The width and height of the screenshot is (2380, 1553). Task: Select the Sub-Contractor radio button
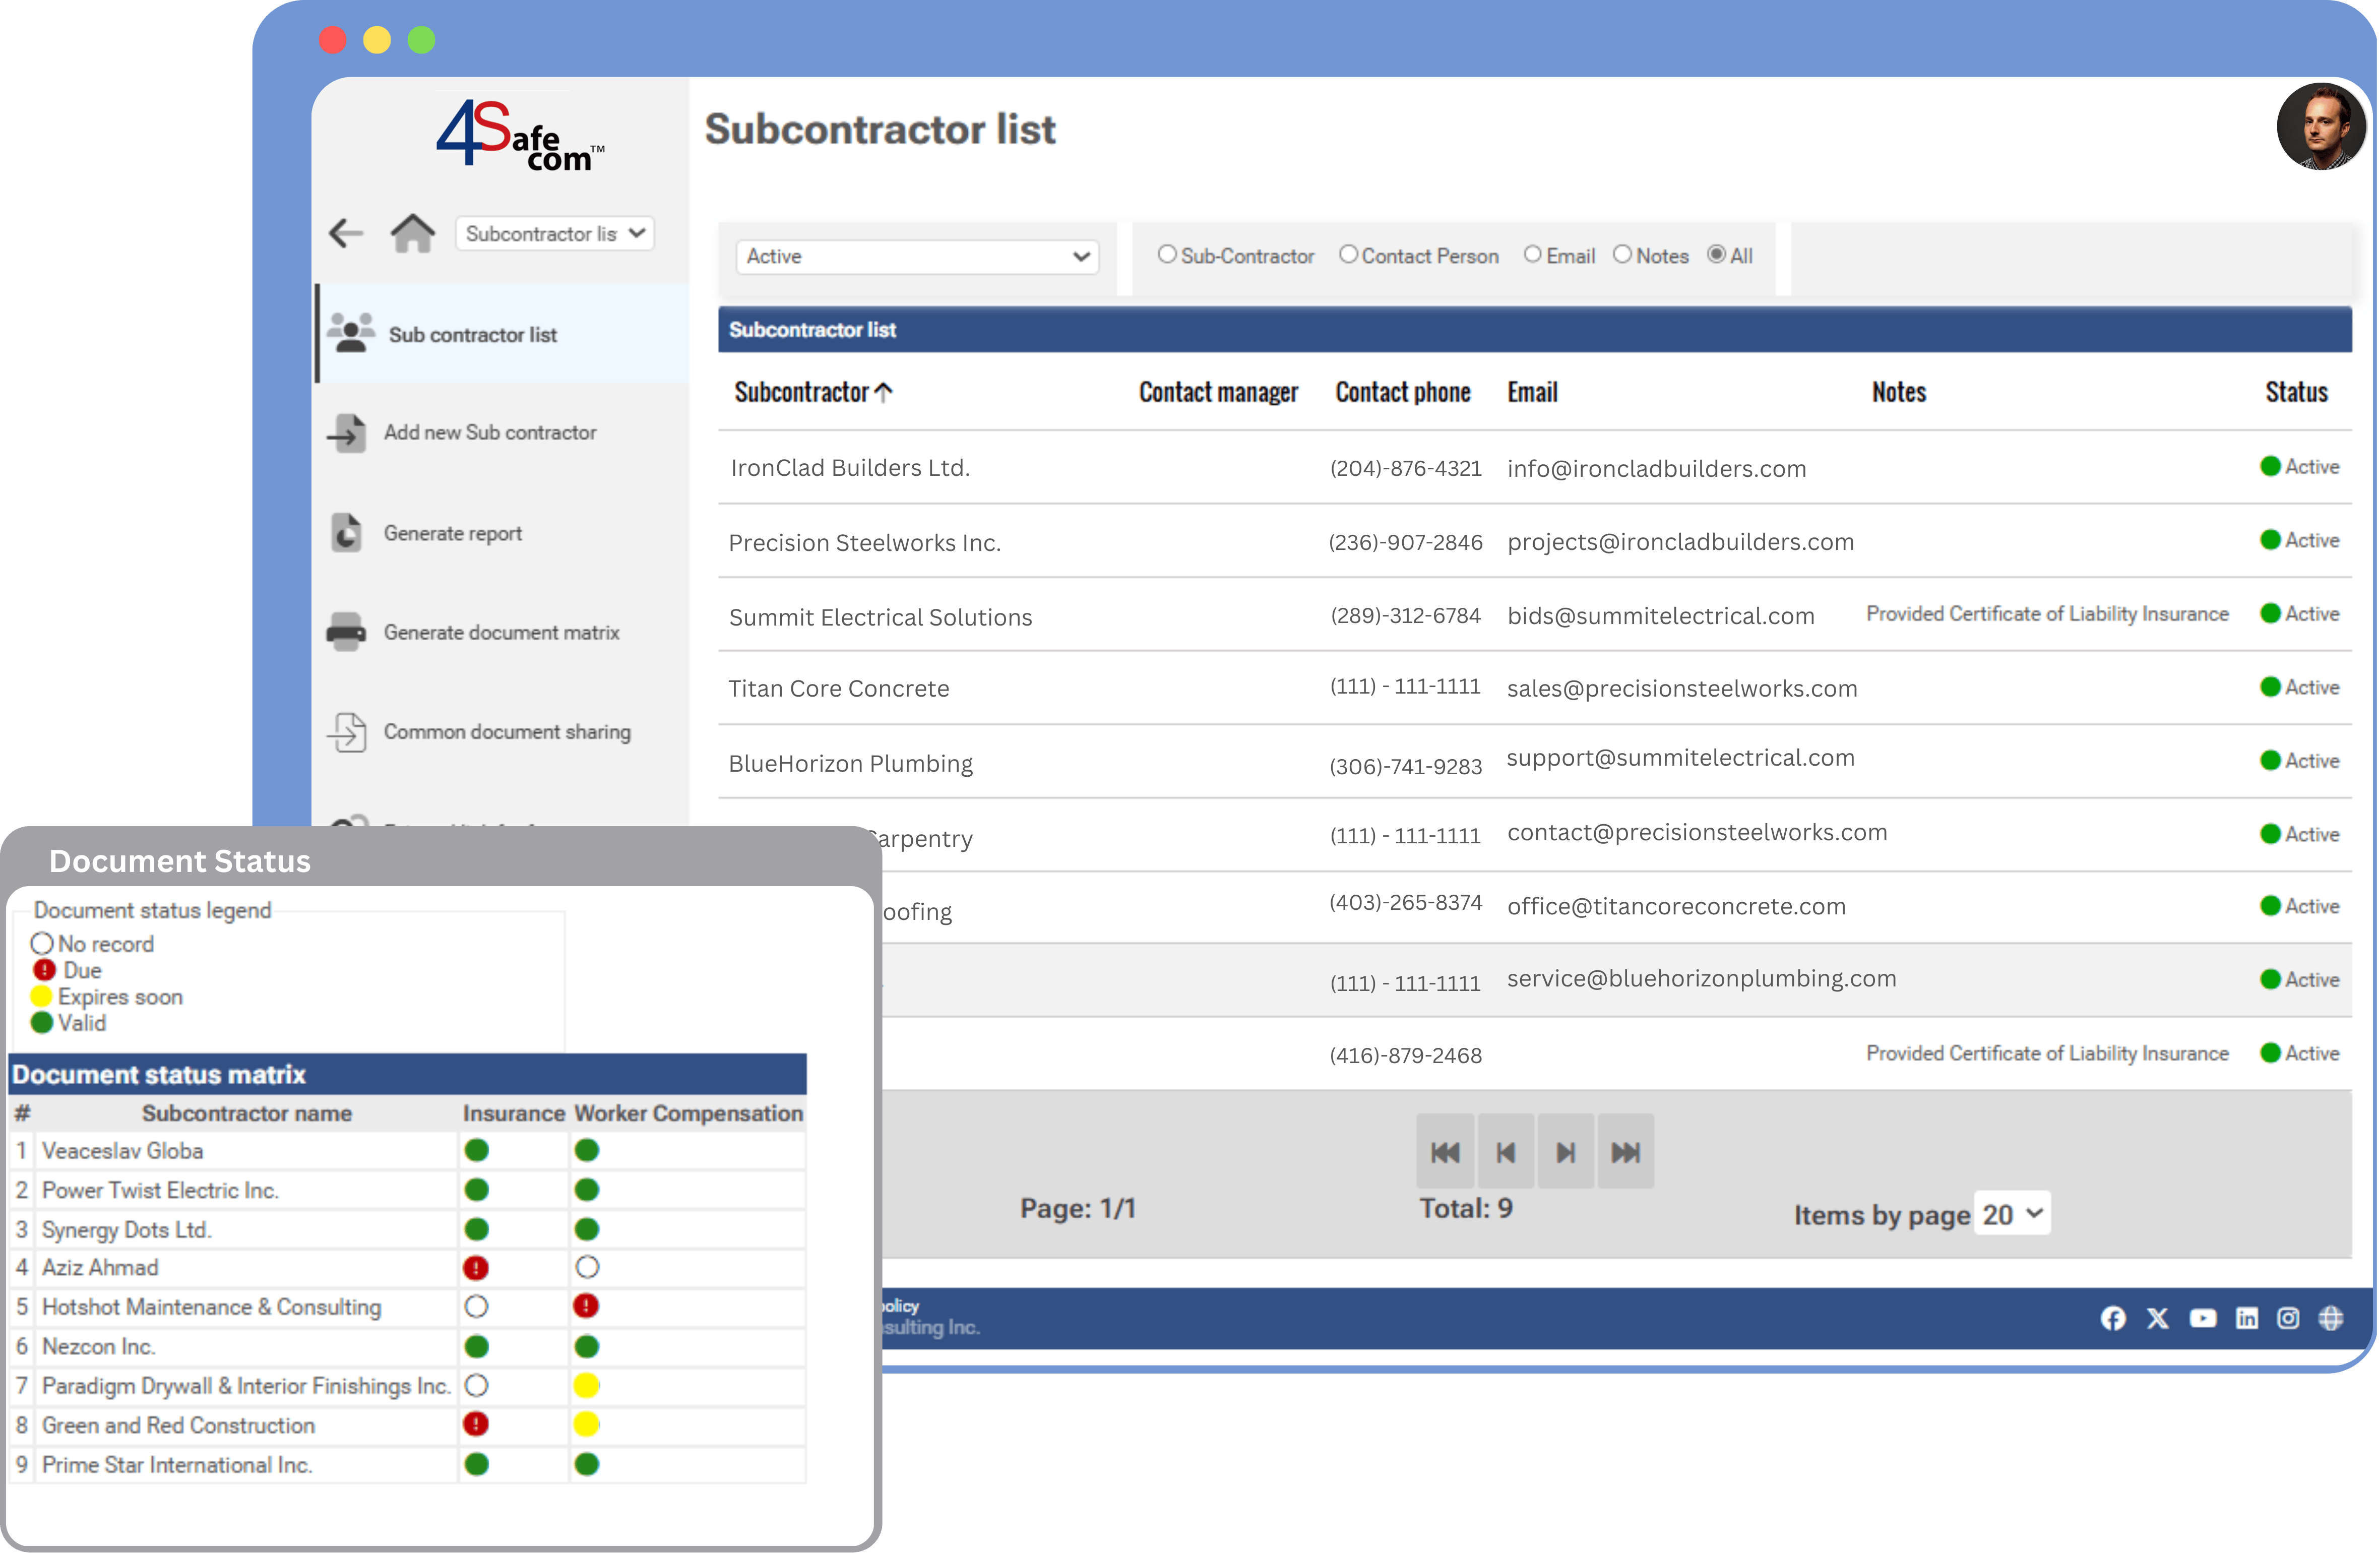click(x=1167, y=255)
